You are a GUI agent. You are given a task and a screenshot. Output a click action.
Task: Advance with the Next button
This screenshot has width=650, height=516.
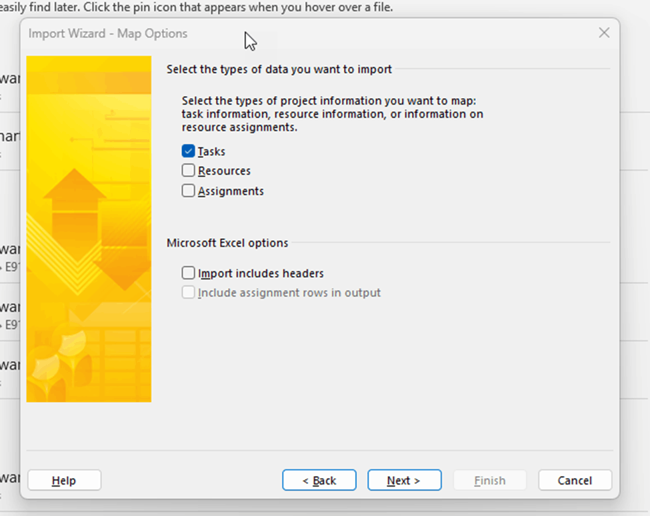tap(404, 480)
